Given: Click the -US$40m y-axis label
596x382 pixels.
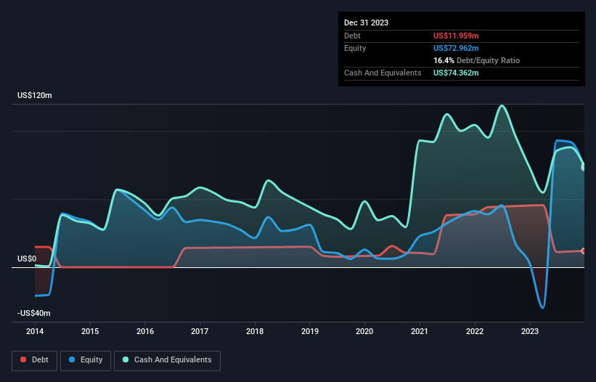Looking at the screenshot, I should (x=34, y=313).
